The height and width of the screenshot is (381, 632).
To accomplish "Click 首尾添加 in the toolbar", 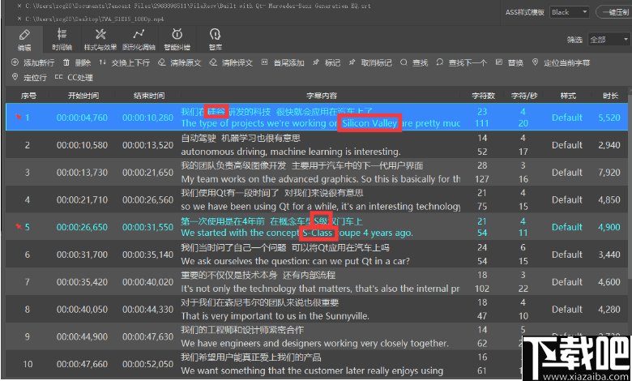I will click(283, 62).
